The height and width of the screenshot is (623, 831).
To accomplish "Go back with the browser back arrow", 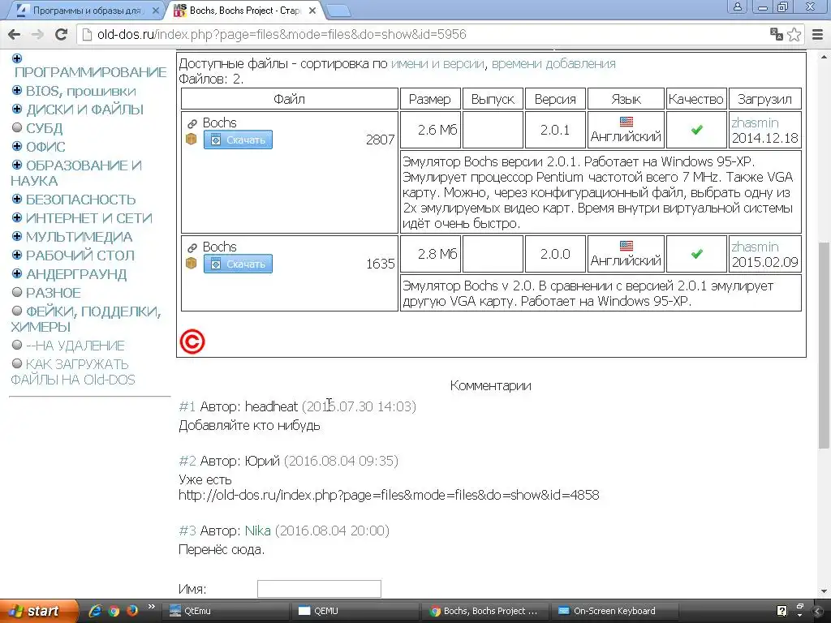I will [x=15, y=34].
